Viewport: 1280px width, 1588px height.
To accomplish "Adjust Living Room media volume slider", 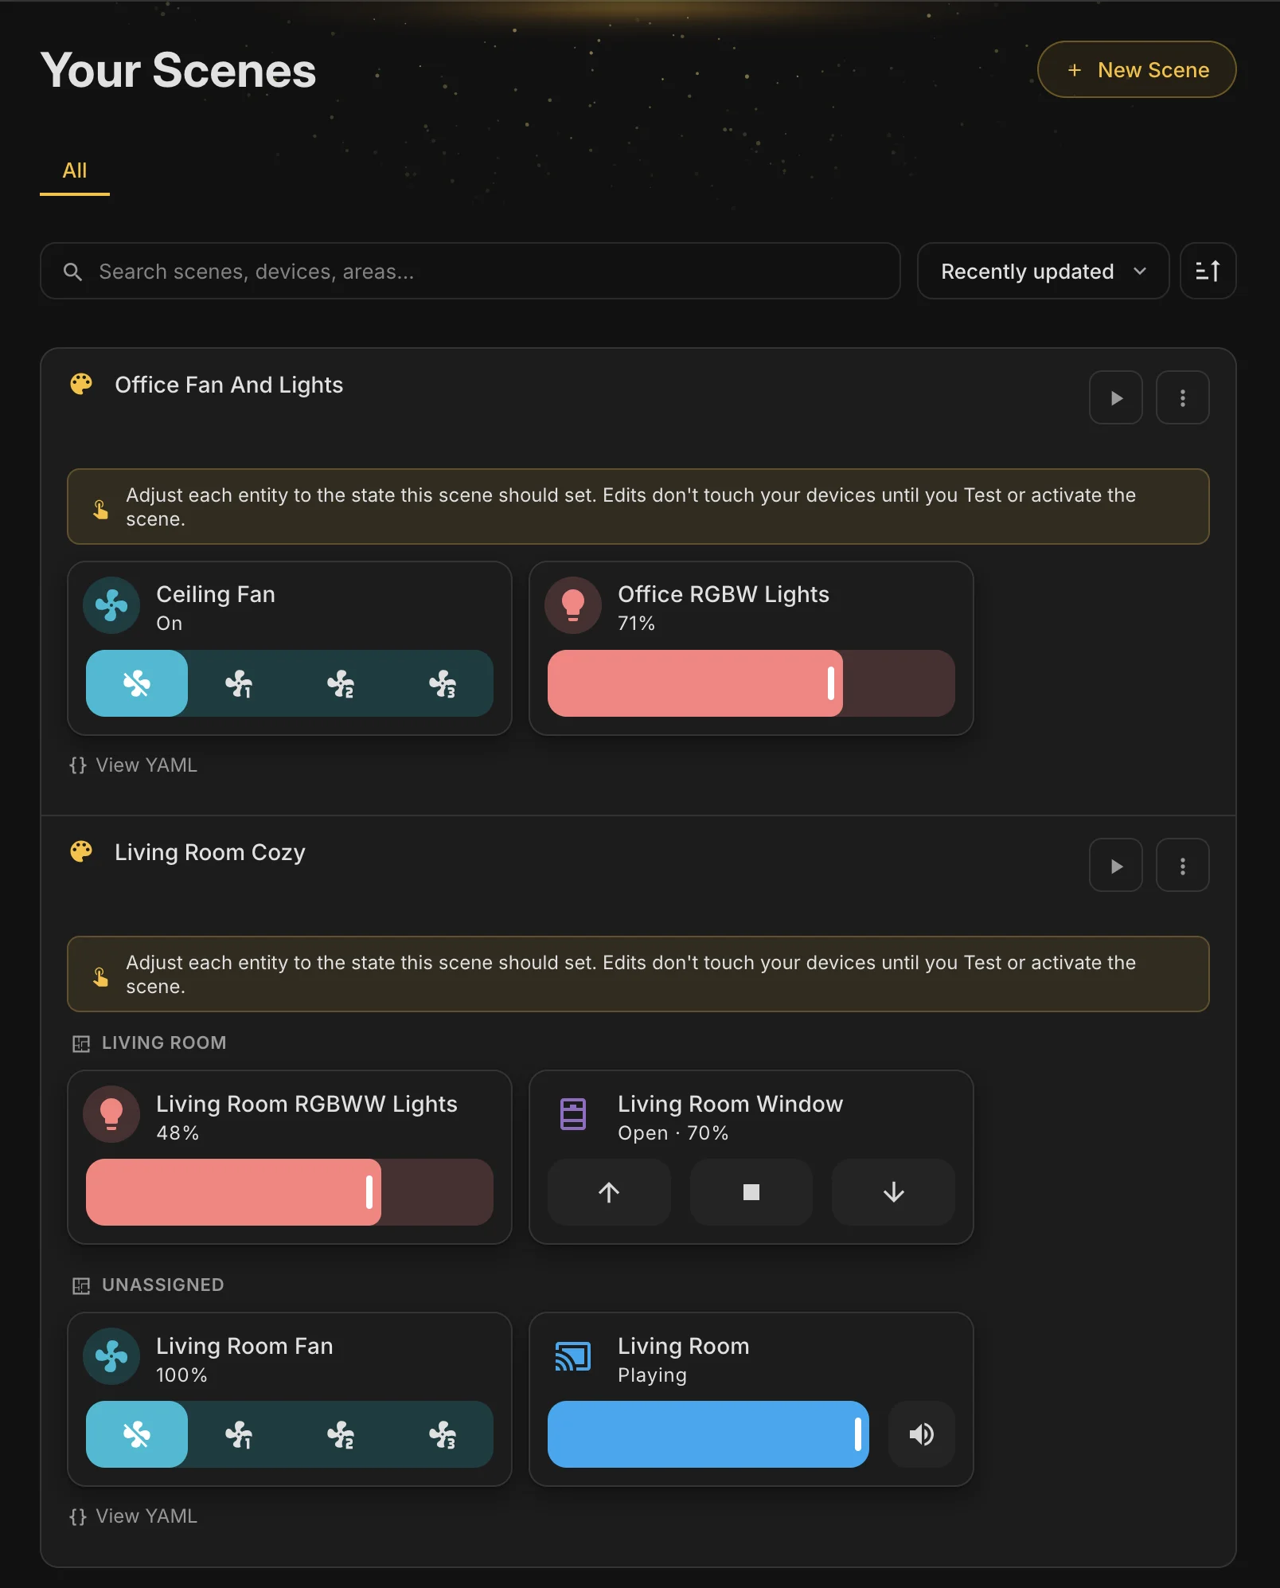I will tap(708, 1434).
